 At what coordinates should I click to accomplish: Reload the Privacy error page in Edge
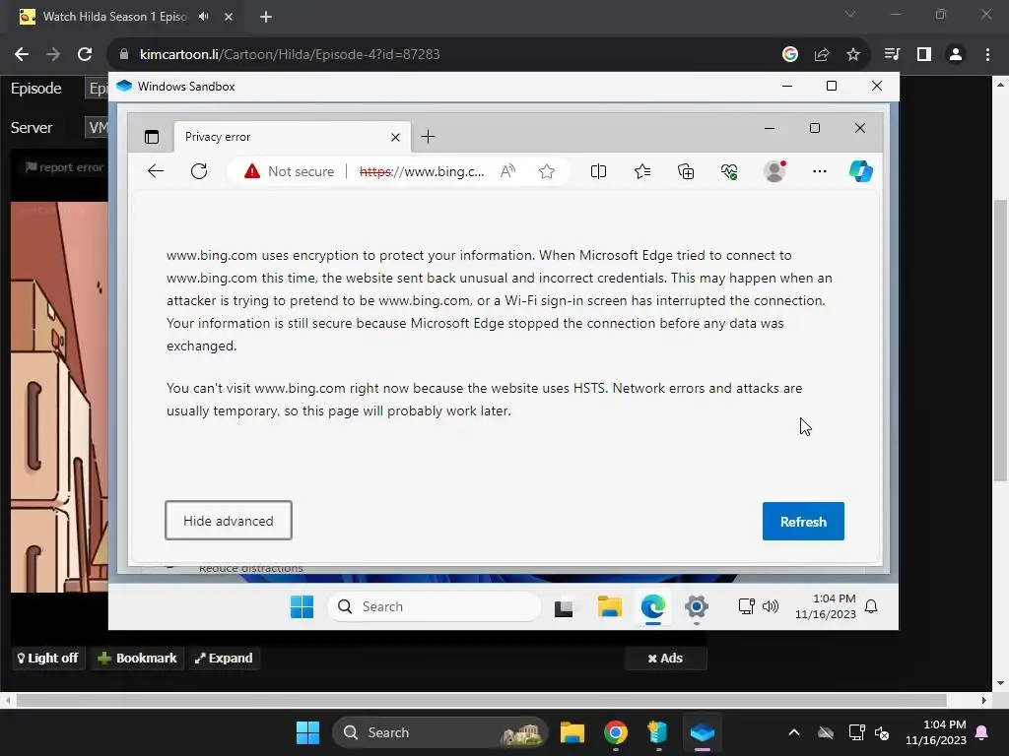199,171
